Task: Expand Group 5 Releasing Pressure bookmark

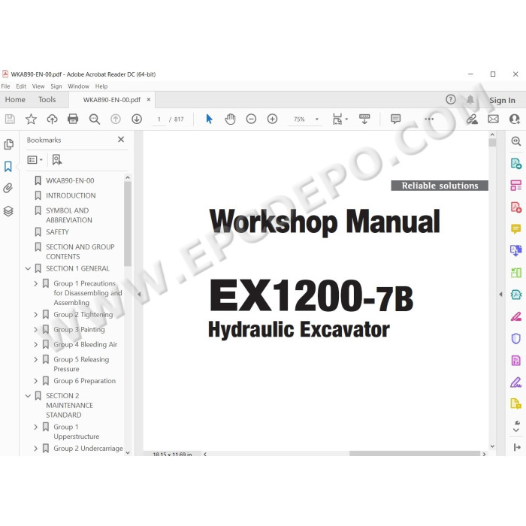Action: click(35, 360)
